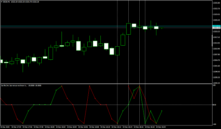Click the cyan current price label on the price axis
Screen dimensions: 221x129
point(216,26)
